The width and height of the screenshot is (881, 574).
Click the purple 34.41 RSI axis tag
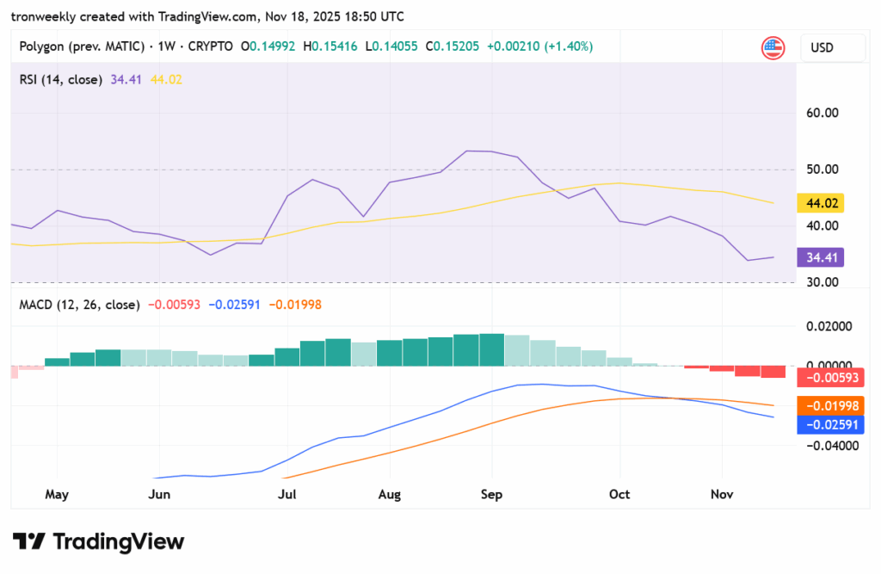click(x=821, y=256)
